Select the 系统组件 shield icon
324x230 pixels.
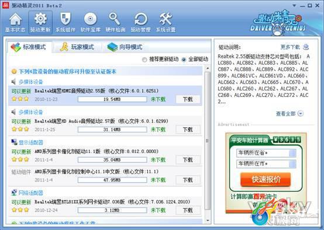tap(66, 19)
